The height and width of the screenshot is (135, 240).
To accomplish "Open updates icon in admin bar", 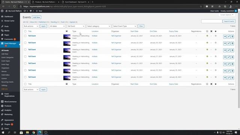I will pyautogui.click(x=25, y=11).
